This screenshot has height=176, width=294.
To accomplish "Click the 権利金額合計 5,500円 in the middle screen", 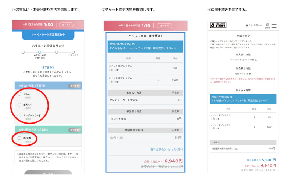I will [x=166, y=150].
